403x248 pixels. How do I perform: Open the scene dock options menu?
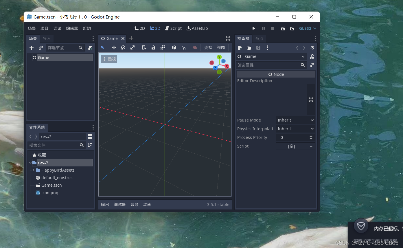pyautogui.click(x=93, y=38)
